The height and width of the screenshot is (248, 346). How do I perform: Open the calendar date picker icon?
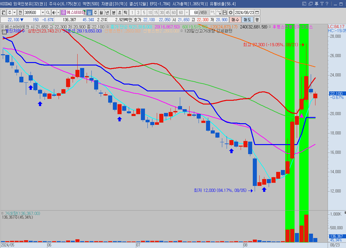tap(257, 12)
